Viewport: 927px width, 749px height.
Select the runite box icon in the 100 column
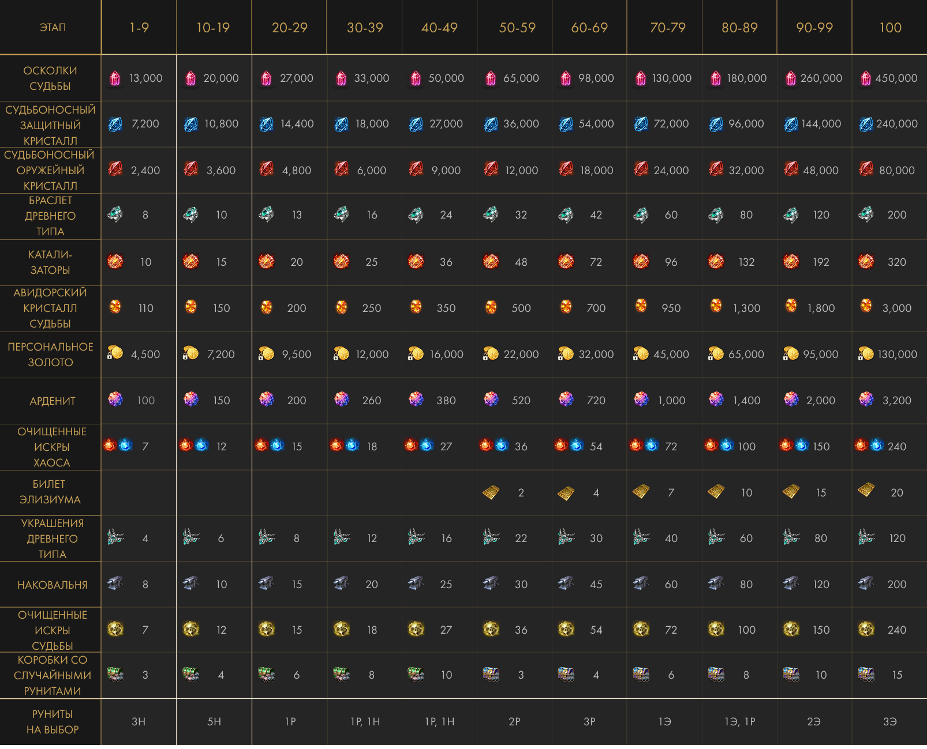(866, 674)
